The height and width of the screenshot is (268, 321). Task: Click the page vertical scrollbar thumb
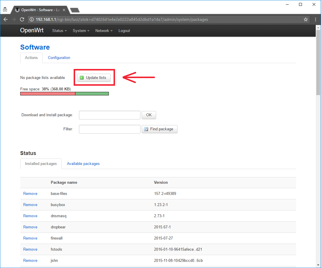click(318, 63)
